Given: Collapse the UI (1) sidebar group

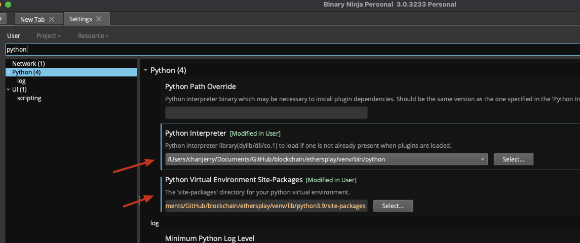Looking at the screenshot, I should [x=8, y=90].
